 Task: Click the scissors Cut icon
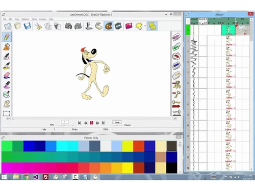coord(38,26)
